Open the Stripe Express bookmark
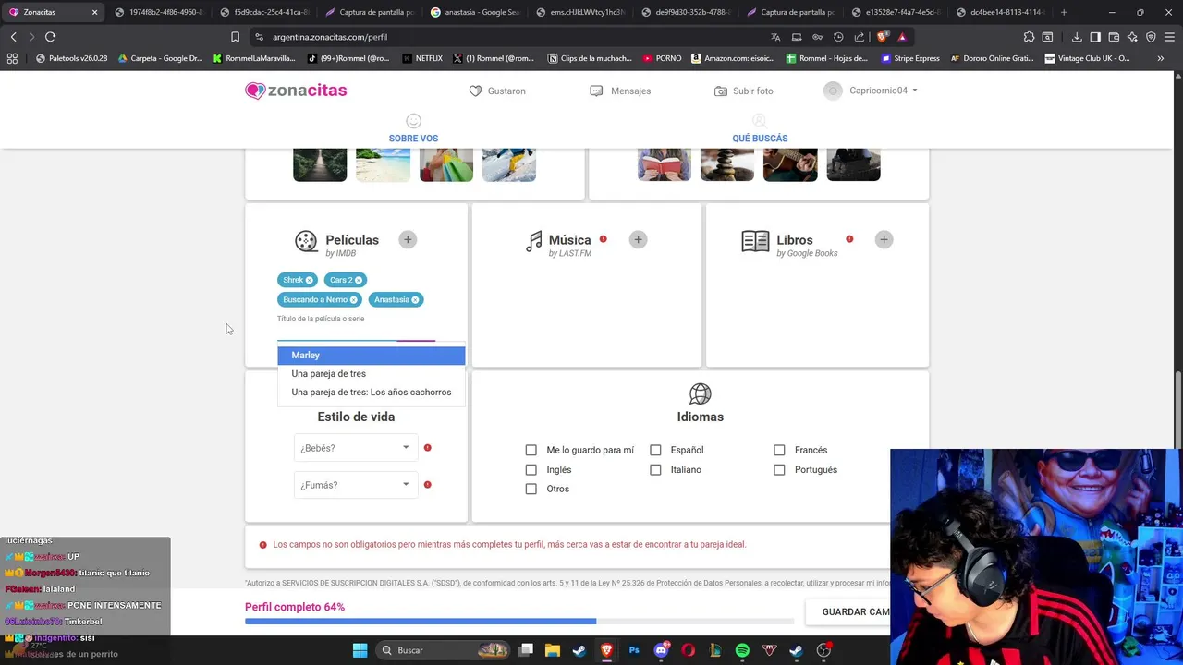The width and height of the screenshot is (1183, 665). tap(910, 58)
